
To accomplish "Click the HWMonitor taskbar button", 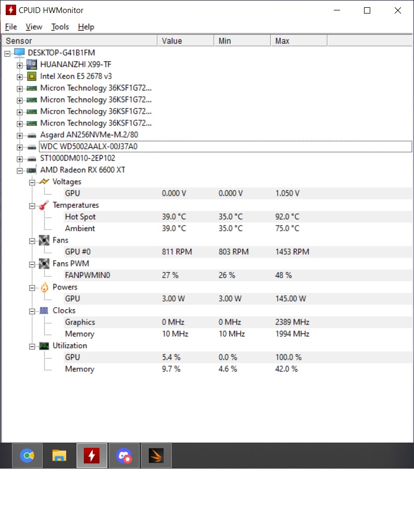I will coord(92,456).
